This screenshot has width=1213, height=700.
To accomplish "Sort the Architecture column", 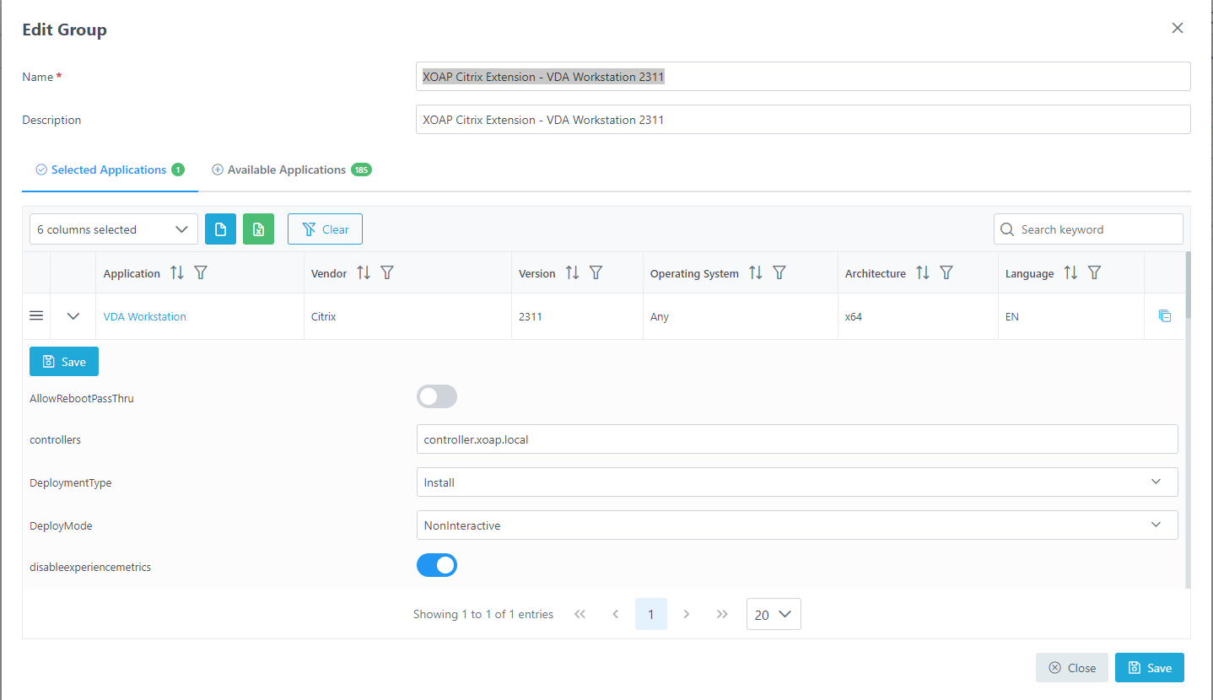I will (x=922, y=272).
